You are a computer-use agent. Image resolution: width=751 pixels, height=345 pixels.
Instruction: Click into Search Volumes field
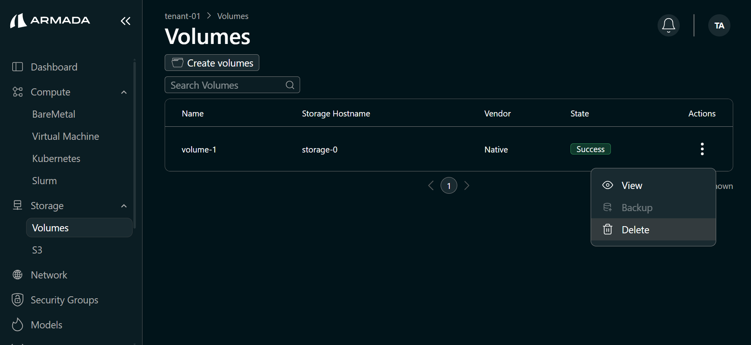click(x=232, y=85)
